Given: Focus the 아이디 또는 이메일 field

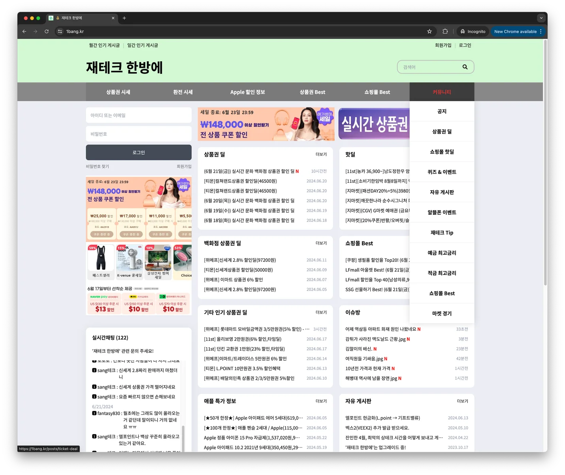Looking at the screenshot, I should click(x=139, y=115).
